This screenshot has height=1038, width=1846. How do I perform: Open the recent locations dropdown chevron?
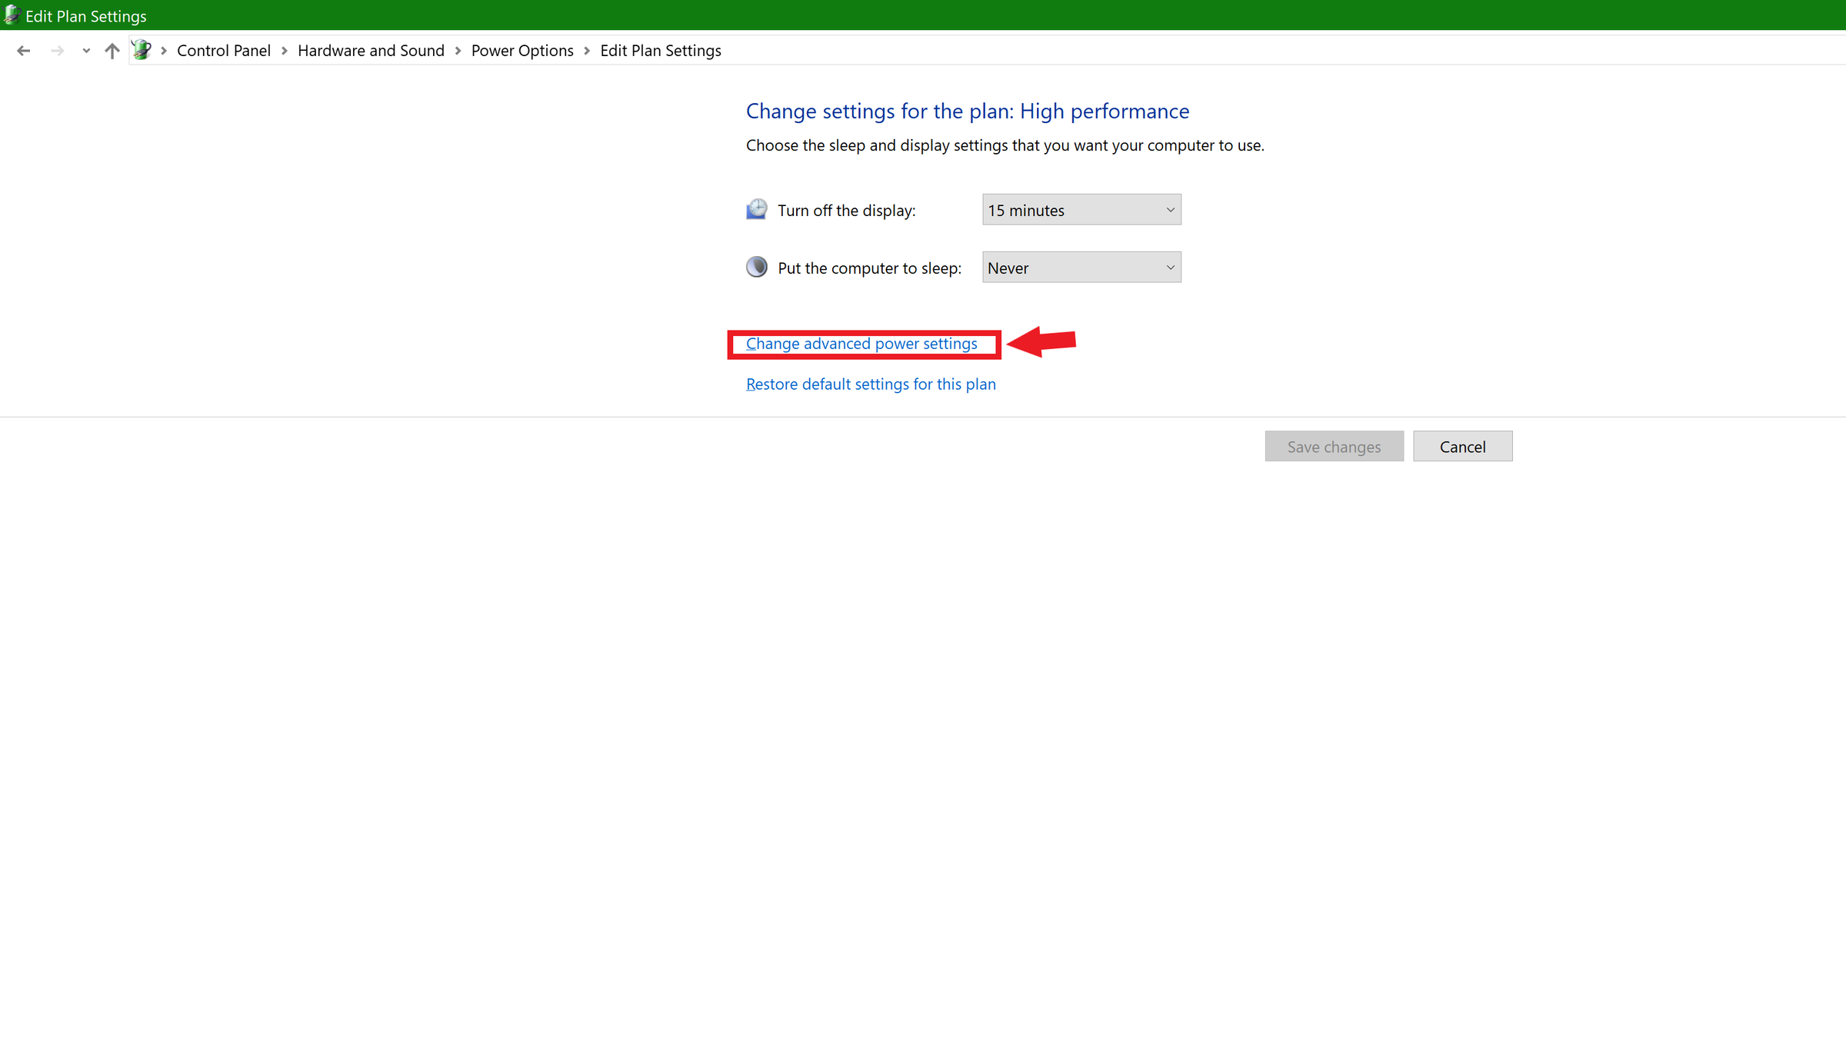click(85, 50)
